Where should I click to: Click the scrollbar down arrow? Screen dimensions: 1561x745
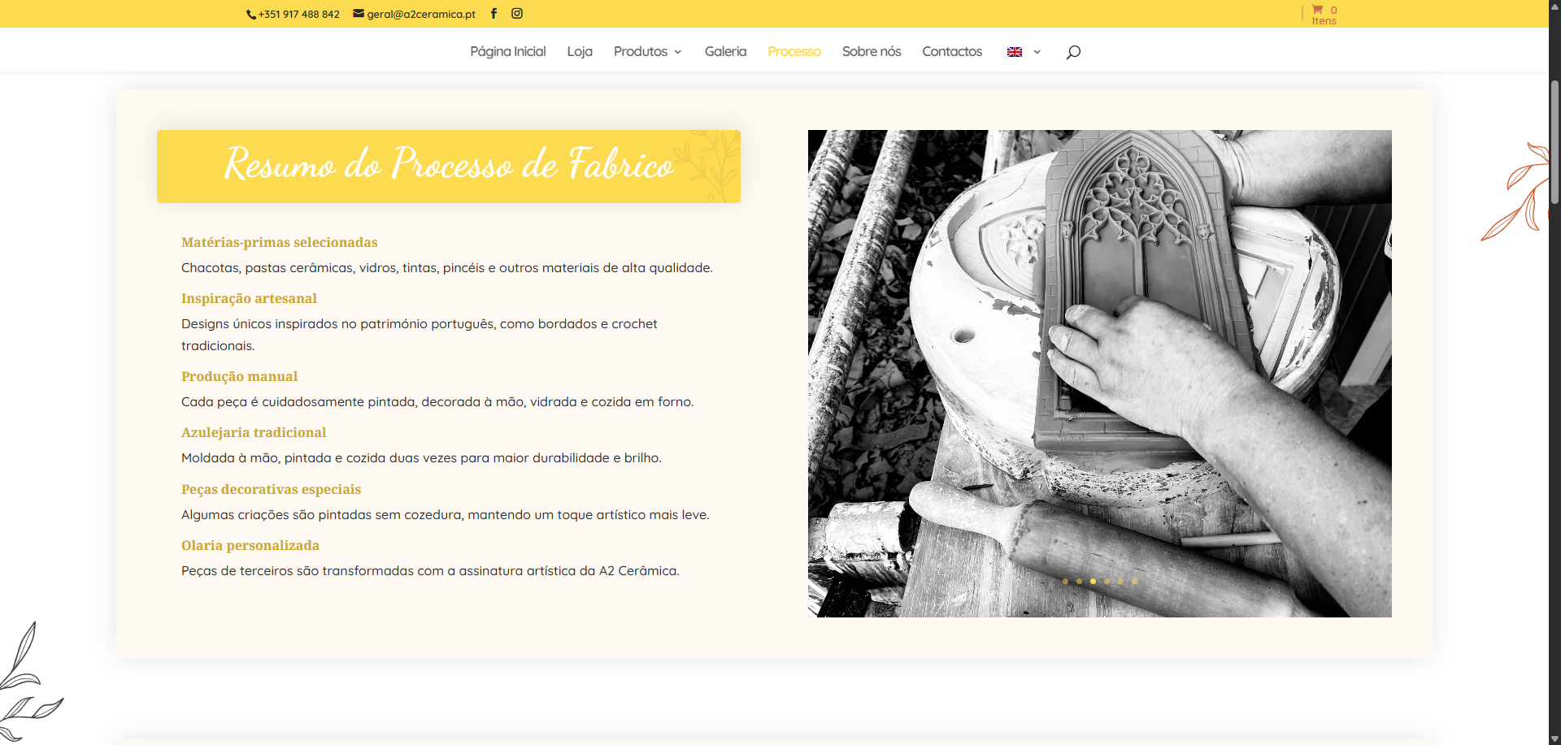point(1554,738)
